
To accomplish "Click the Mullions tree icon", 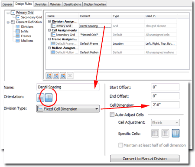I will [x=18, y=41].
